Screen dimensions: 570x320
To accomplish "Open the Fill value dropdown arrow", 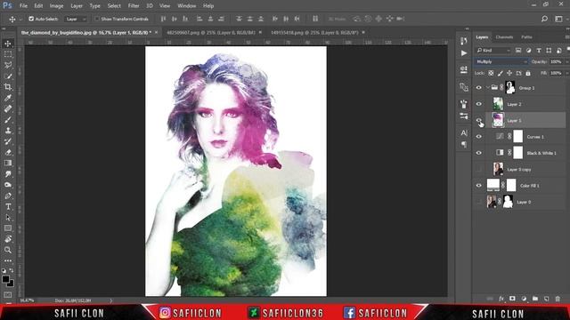I will (567, 73).
